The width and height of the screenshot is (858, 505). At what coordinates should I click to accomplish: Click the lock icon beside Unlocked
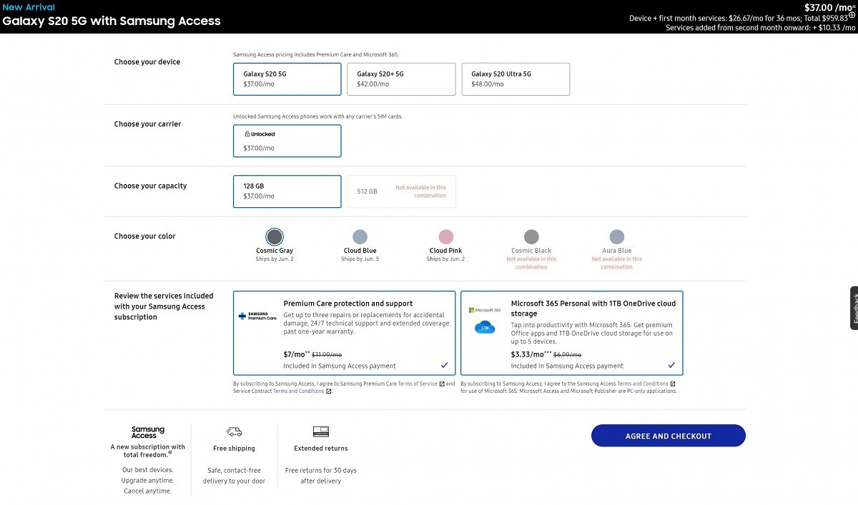point(247,134)
